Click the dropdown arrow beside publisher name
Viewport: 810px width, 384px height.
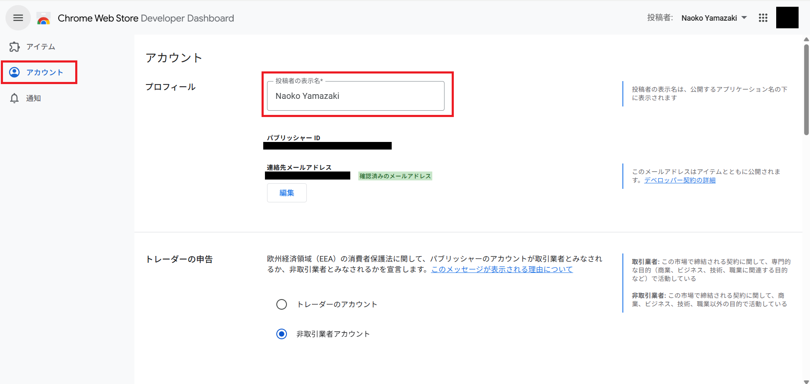click(744, 18)
